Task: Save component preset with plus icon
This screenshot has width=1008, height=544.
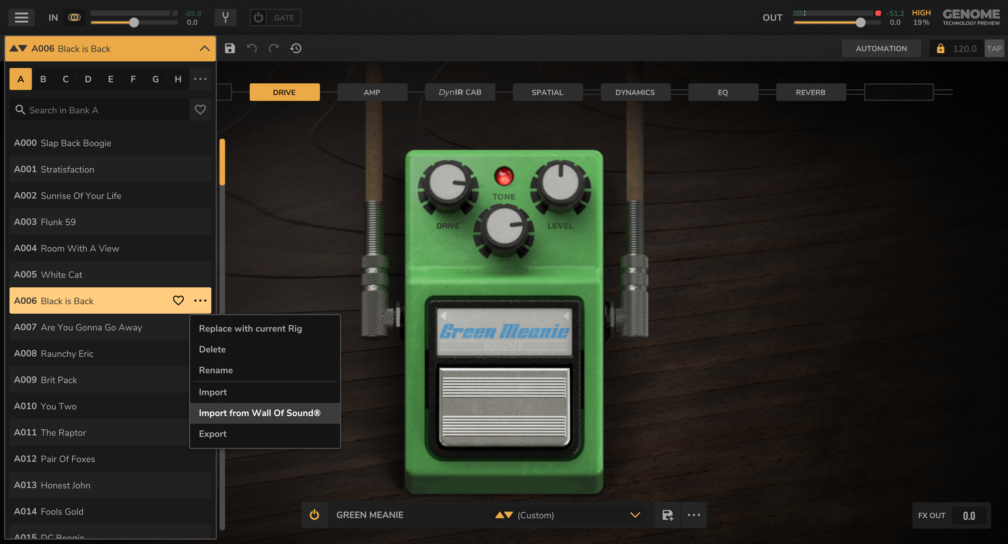Action: 668,515
